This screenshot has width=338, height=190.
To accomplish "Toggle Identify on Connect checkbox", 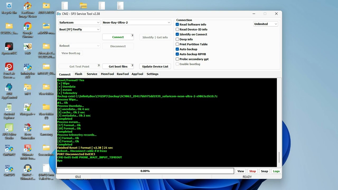I will 177,34.
